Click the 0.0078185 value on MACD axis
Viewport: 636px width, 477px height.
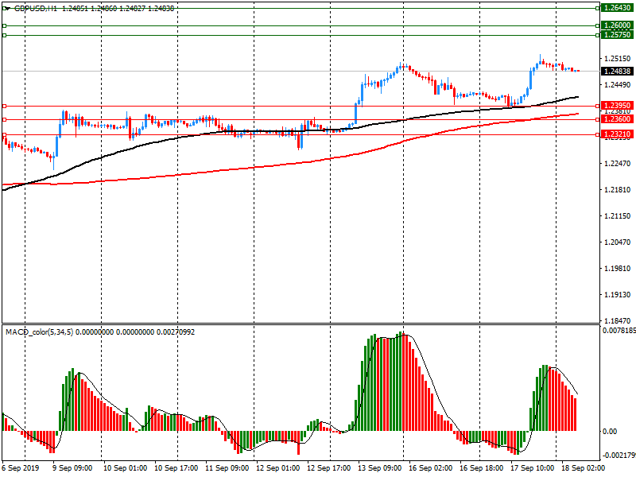pyautogui.click(x=619, y=331)
